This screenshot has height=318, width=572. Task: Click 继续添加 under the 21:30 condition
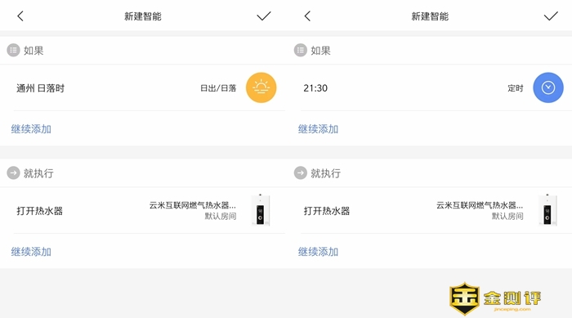[318, 129]
